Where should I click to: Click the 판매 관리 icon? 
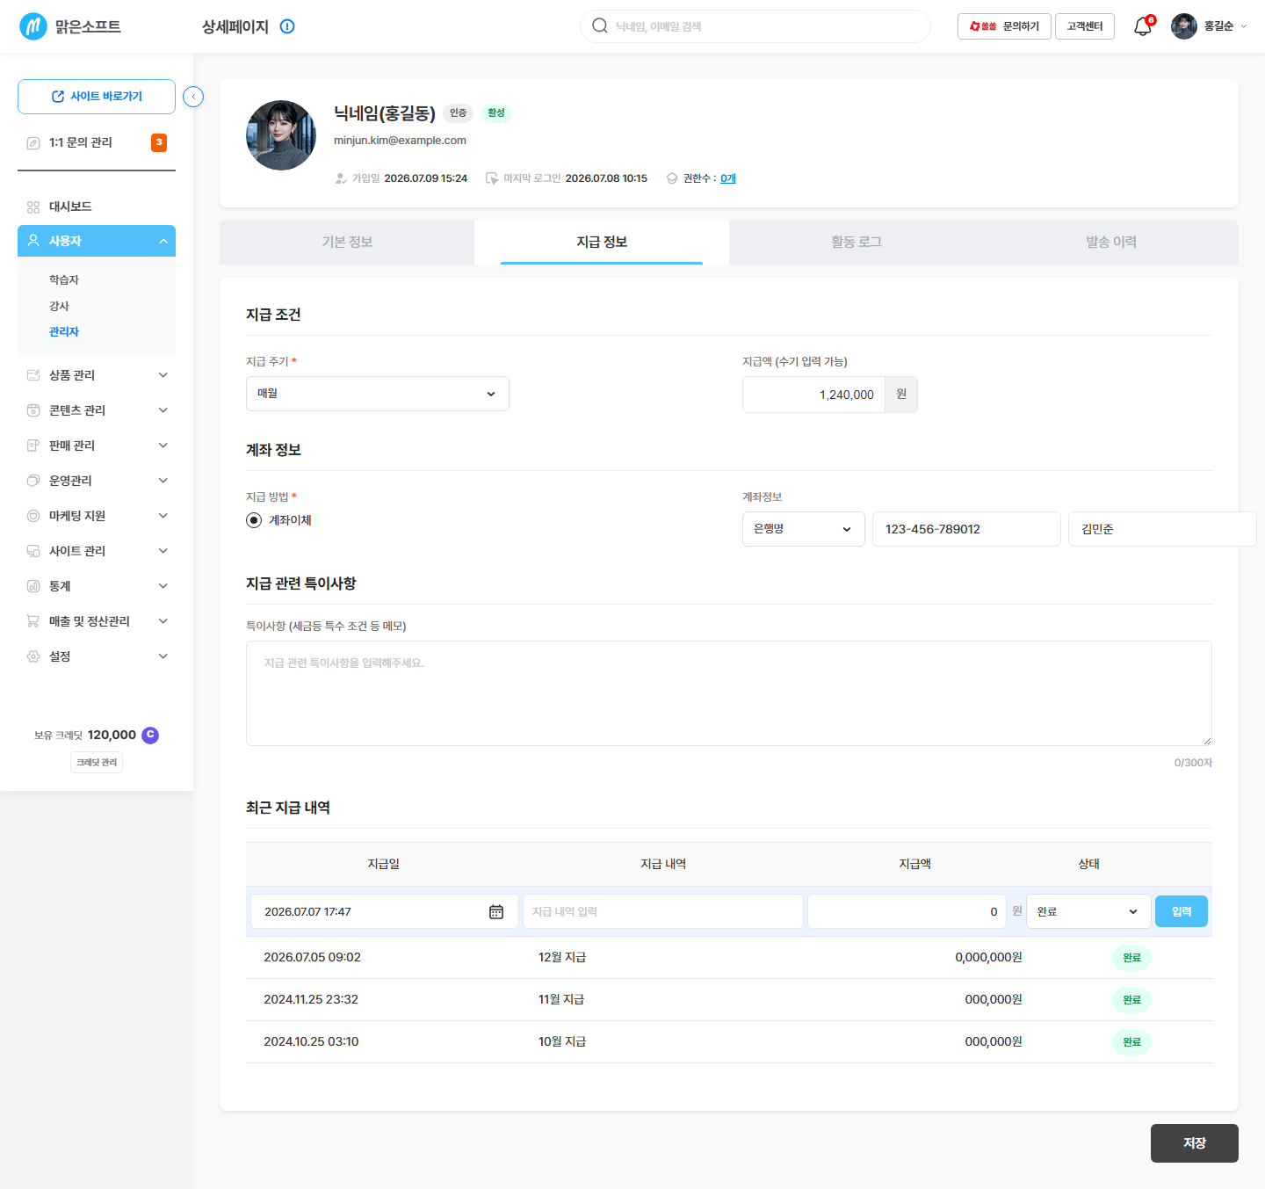pos(33,446)
